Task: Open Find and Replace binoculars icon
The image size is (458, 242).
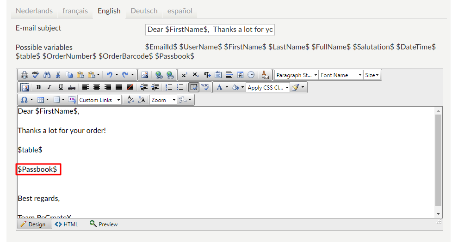Action: 47,75
